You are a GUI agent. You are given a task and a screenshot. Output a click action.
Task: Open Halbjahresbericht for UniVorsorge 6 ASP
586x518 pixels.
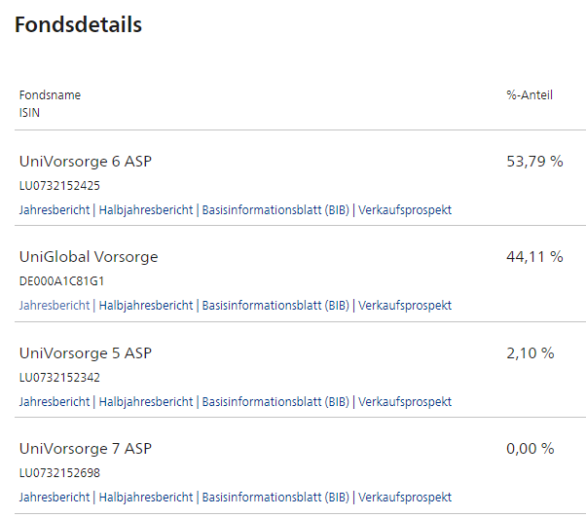click(146, 210)
